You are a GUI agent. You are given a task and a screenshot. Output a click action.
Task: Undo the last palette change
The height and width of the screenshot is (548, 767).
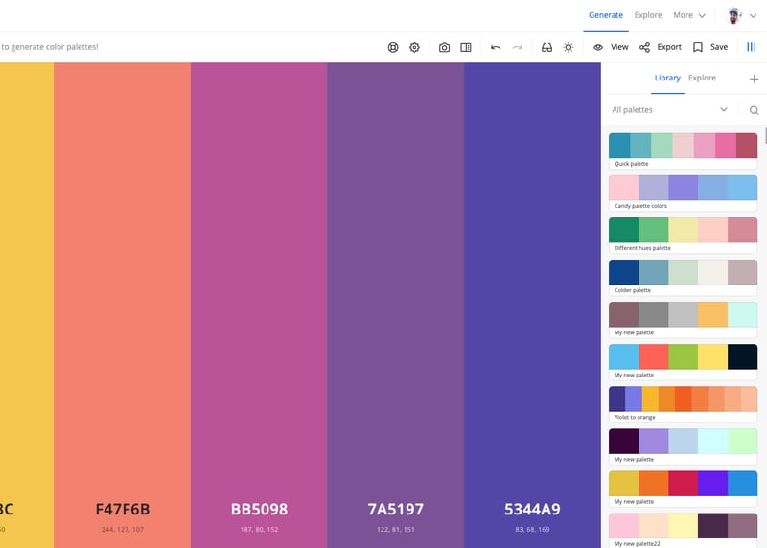click(496, 47)
